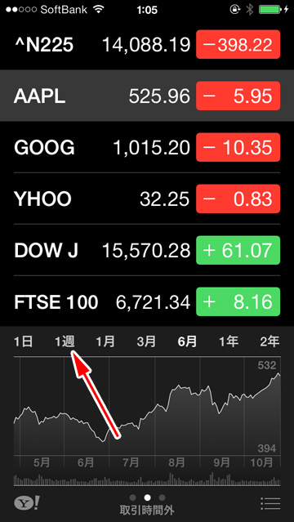Toggle the ^N225 change badge −398.22
This screenshot has width=294, height=522.
[238, 44]
